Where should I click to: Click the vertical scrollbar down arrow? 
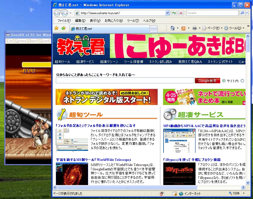pyautogui.click(x=248, y=183)
